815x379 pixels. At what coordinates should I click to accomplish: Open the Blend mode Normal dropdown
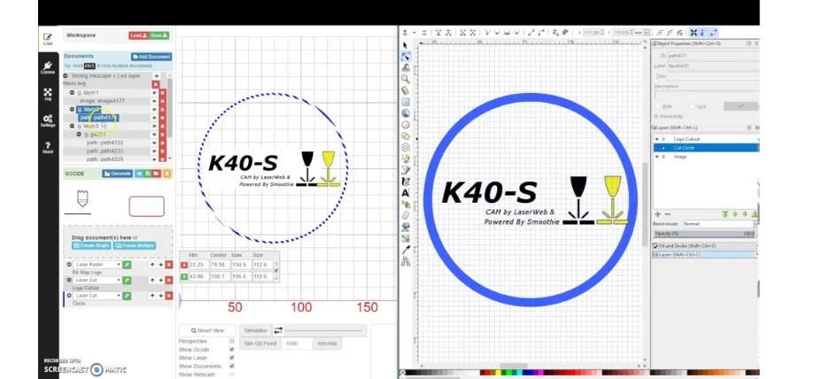[x=719, y=223]
